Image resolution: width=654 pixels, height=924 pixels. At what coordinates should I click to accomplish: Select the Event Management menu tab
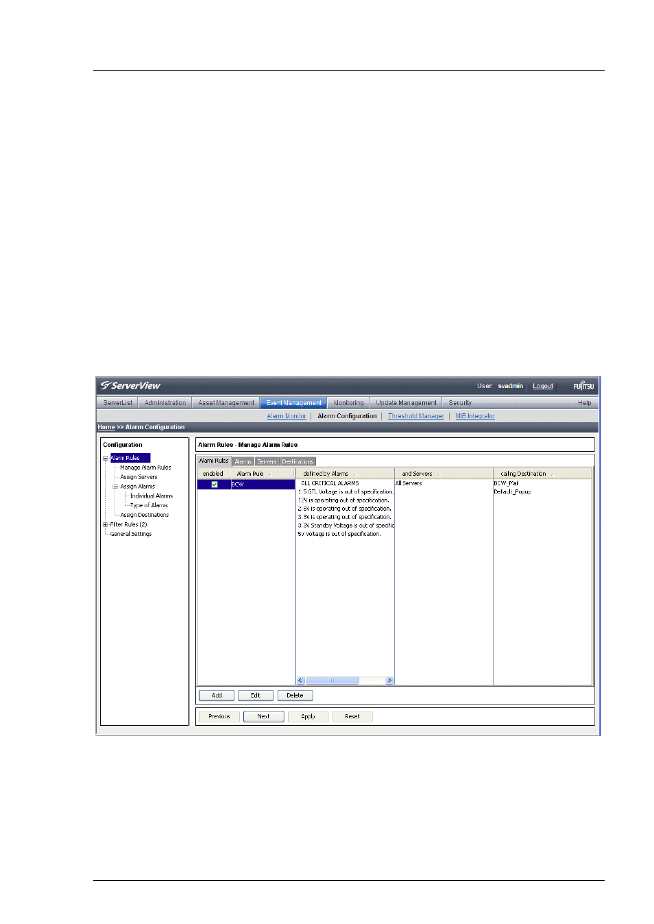(293, 403)
